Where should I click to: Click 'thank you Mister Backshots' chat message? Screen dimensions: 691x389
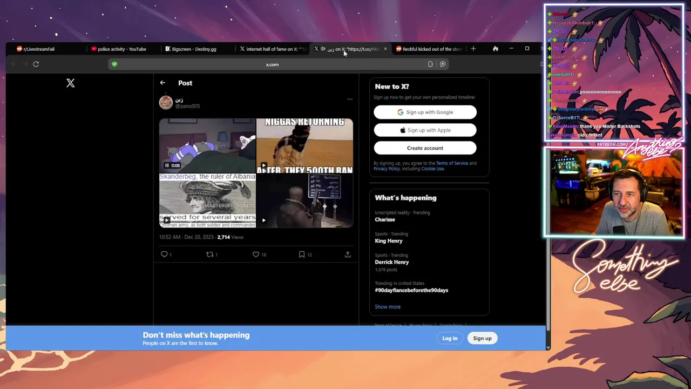610,126
